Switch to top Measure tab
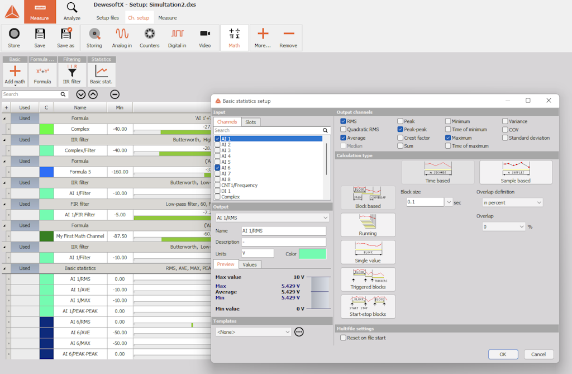Image resolution: width=572 pixels, height=374 pixels. click(x=168, y=17)
